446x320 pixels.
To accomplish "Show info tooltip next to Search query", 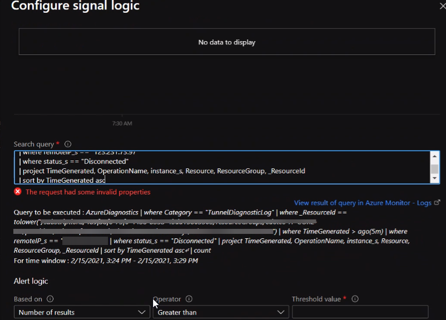I will point(68,144).
